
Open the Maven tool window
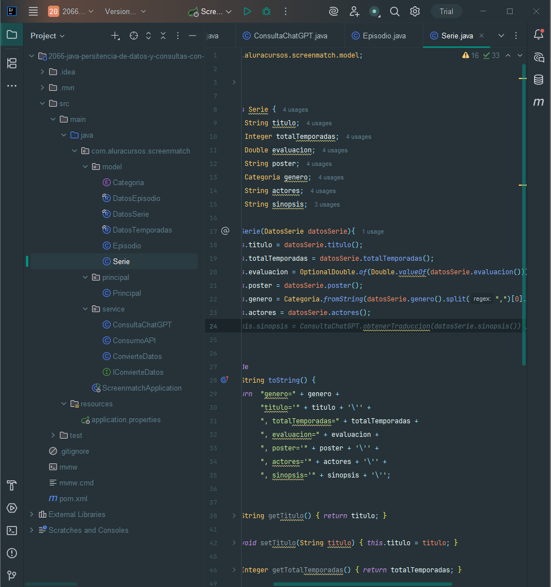pos(539,102)
